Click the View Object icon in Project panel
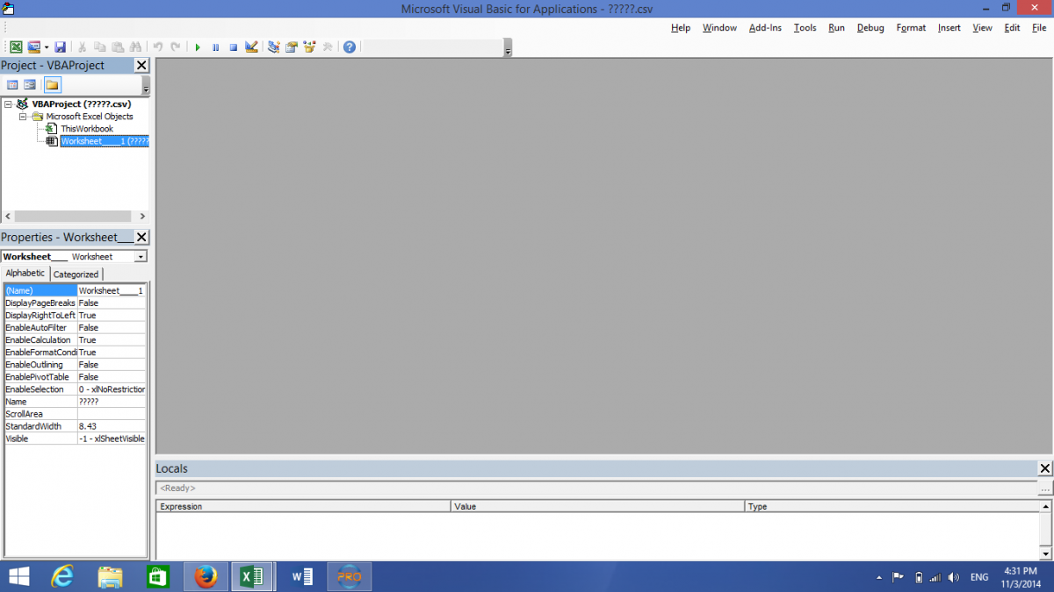 (x=30, y=85)
